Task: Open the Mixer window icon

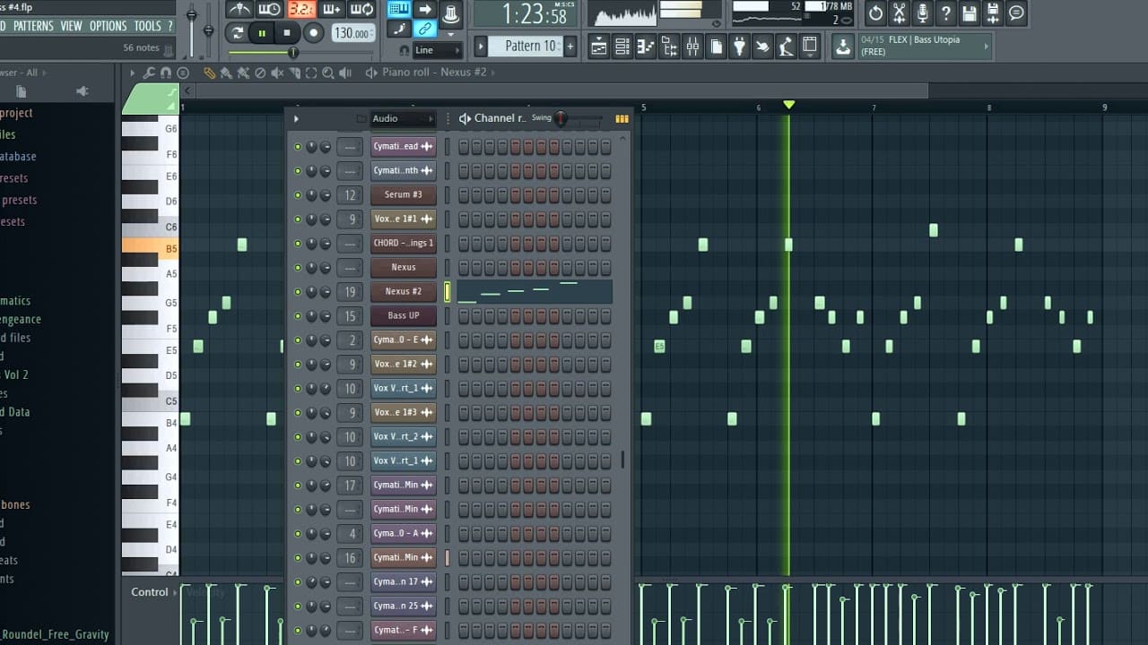Action: point(692,47)
